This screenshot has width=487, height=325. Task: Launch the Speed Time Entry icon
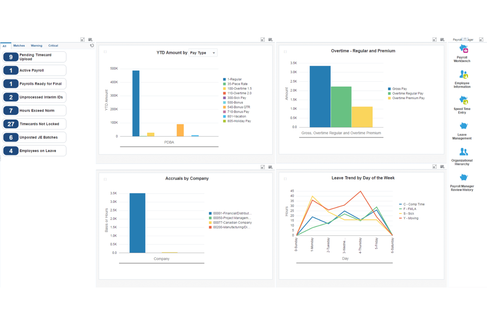click(463, 100)
